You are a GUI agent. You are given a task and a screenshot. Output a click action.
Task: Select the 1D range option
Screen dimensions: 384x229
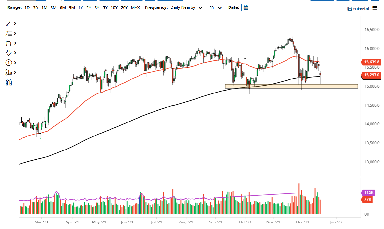27,7
